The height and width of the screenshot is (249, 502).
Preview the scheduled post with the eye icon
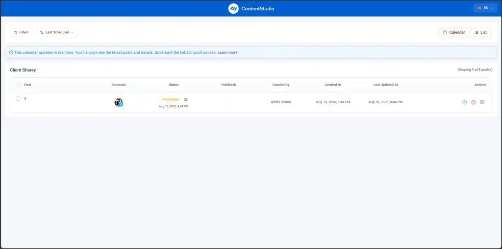click(186, 99)
